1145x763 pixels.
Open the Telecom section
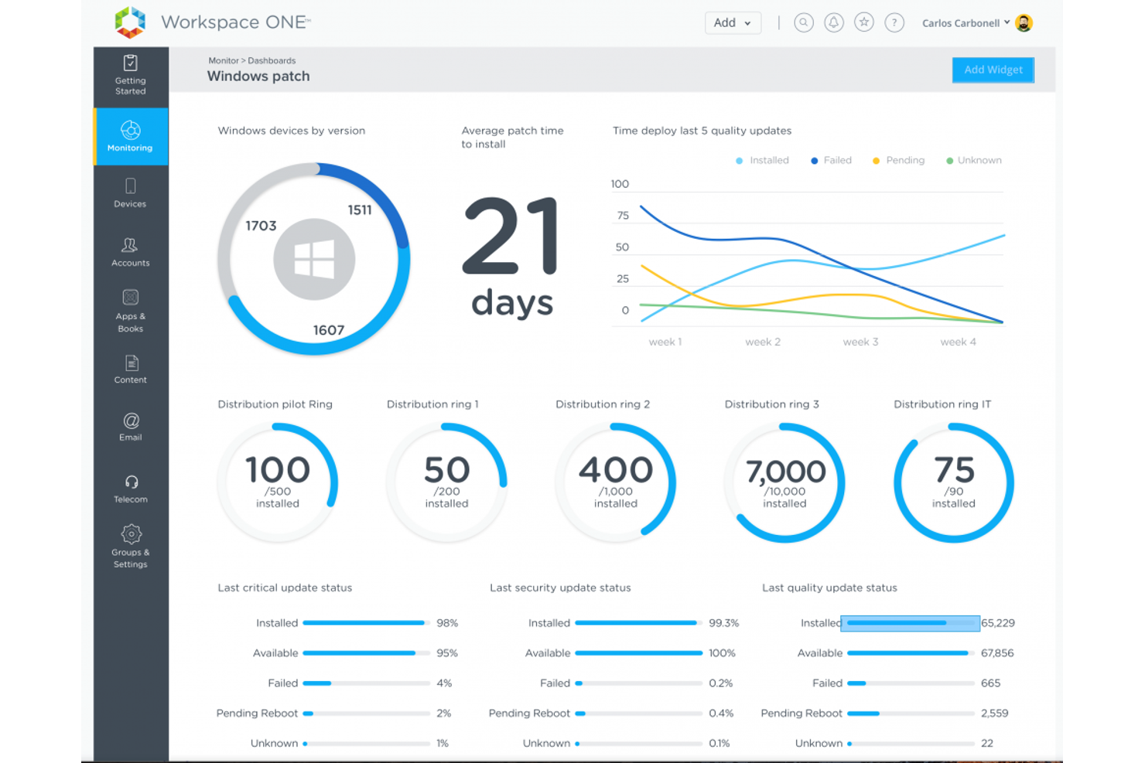(130, 485)
